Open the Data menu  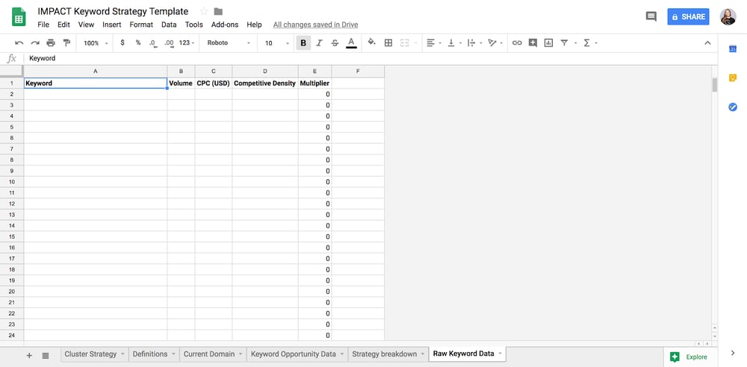click(169, 25)
